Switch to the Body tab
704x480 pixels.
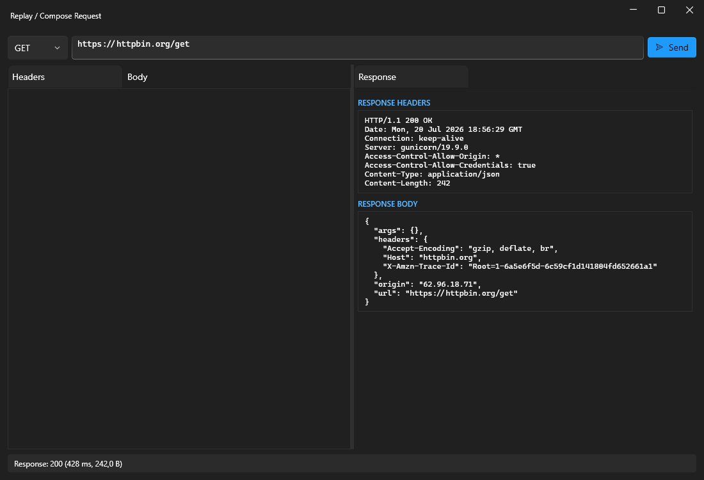pos(137,77)
